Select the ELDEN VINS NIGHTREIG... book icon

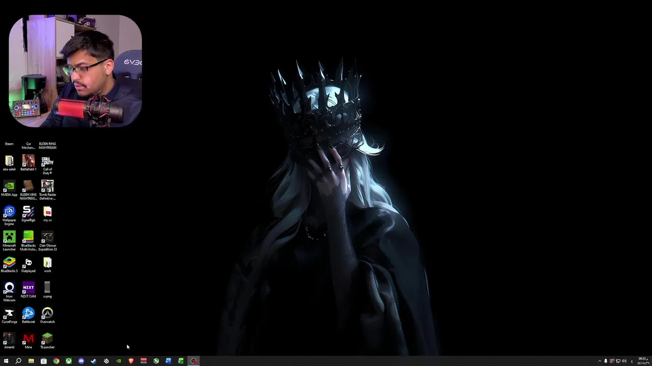pos(29,190)
